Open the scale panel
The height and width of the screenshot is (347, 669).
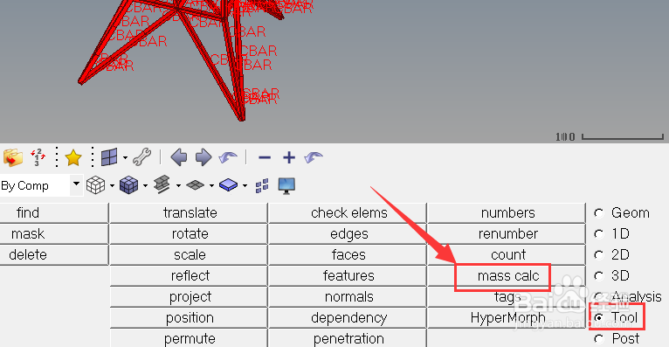[x=189, y=254]
